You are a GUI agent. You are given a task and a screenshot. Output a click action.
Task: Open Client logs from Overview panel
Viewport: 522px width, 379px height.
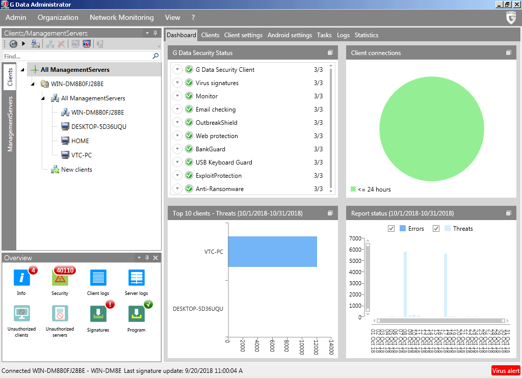[98, 279]
